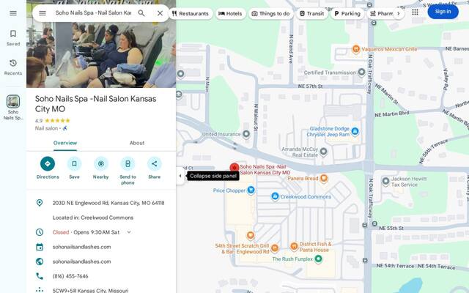469x293 pixels.
Task: Open the main menu hamburger in left rail
Action: point(13,13)
